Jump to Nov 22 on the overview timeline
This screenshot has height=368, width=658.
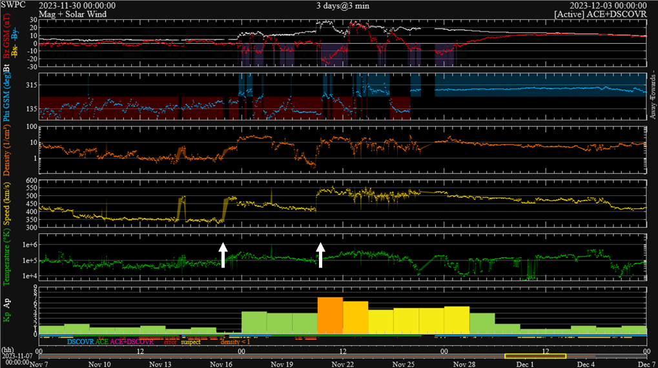(x=344, y=364)
